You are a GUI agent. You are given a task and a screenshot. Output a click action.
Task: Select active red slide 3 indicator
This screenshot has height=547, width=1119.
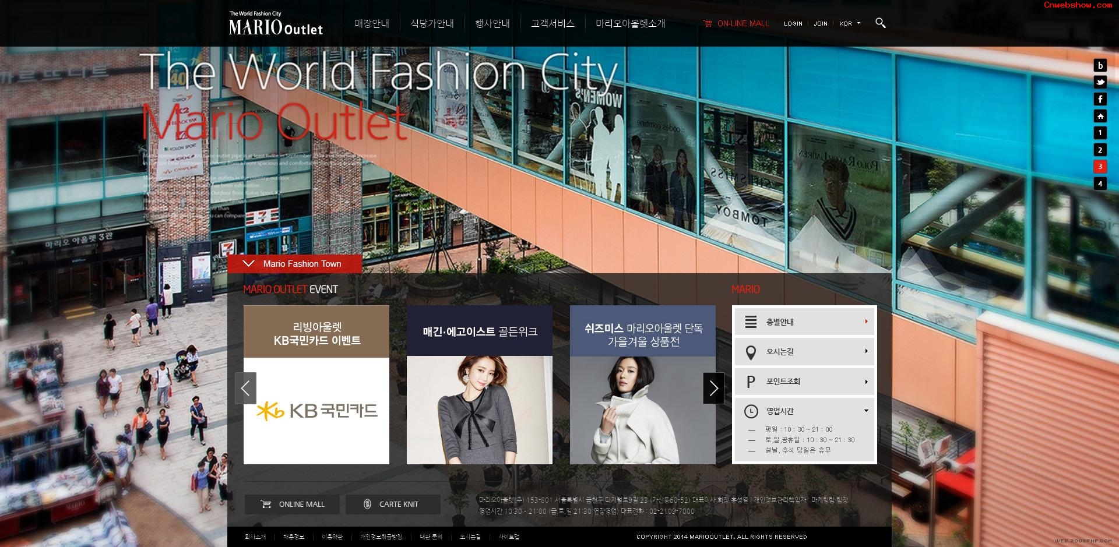pos(1100,167)
